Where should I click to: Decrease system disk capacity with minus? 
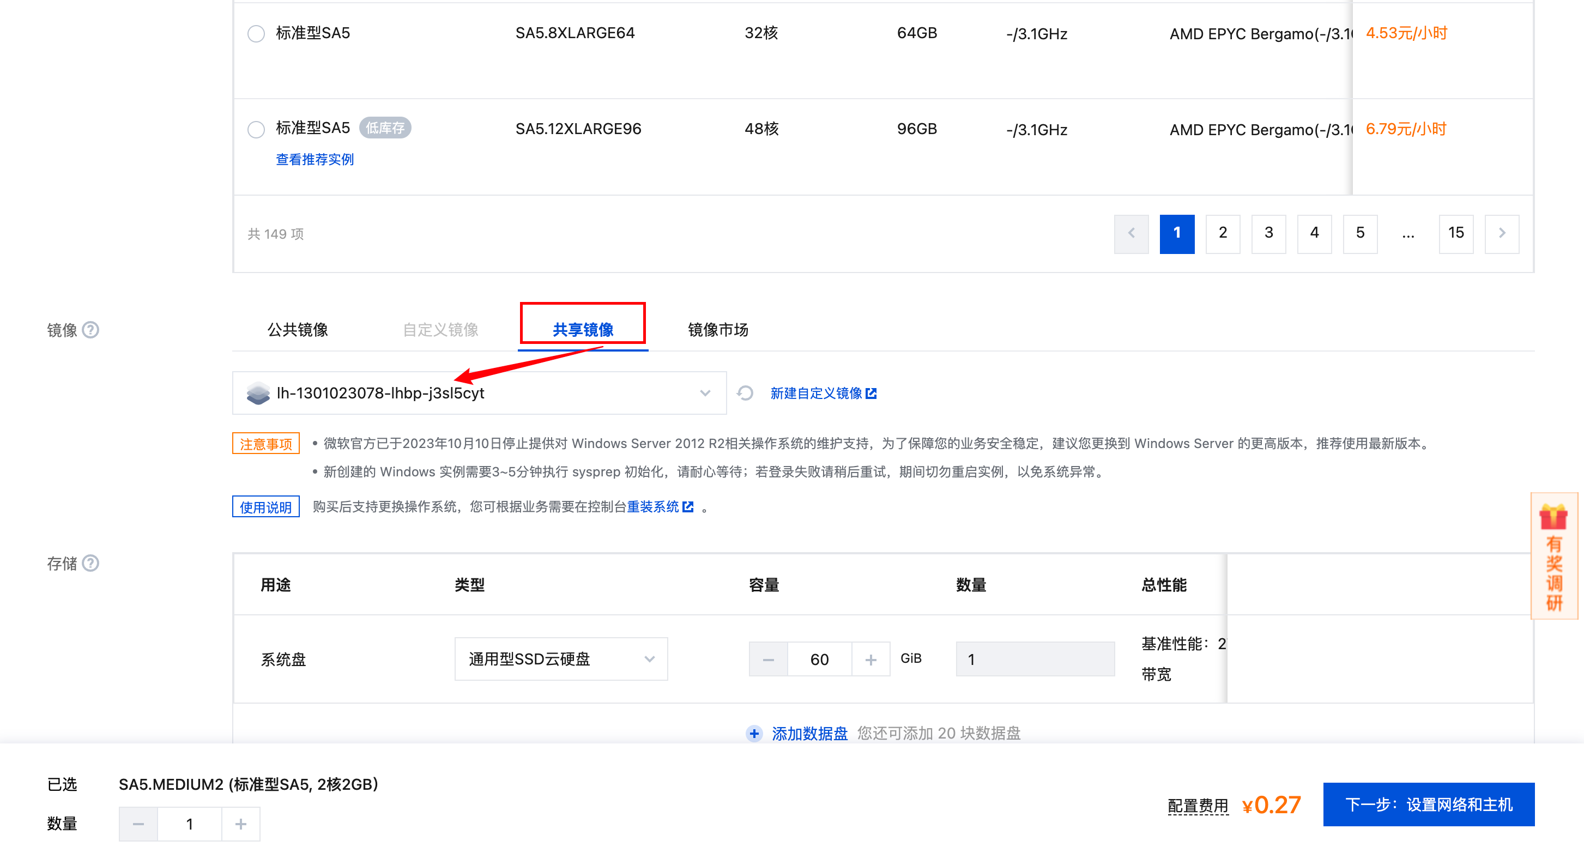pyautogui.click(x=768, y=659)
